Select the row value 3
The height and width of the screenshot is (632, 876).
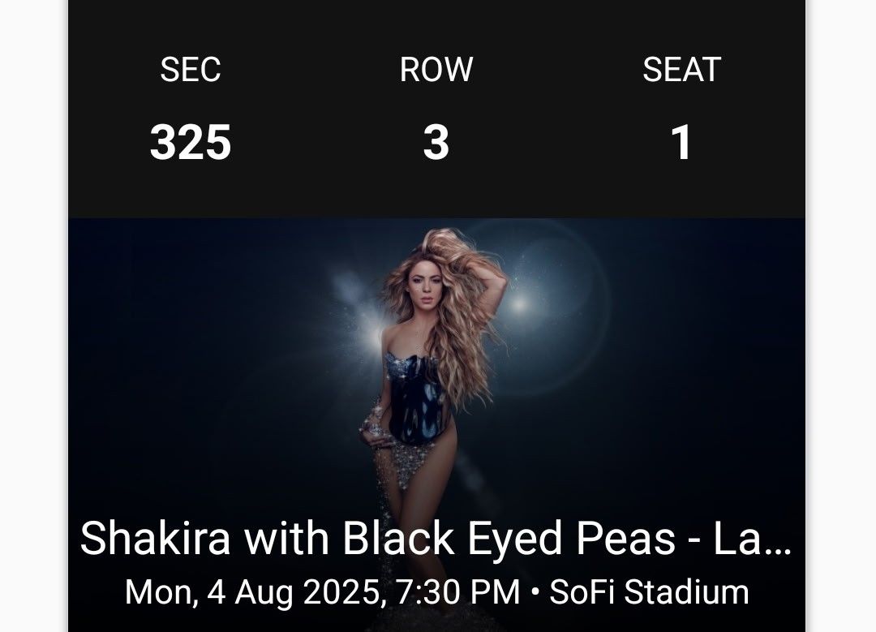436,142
